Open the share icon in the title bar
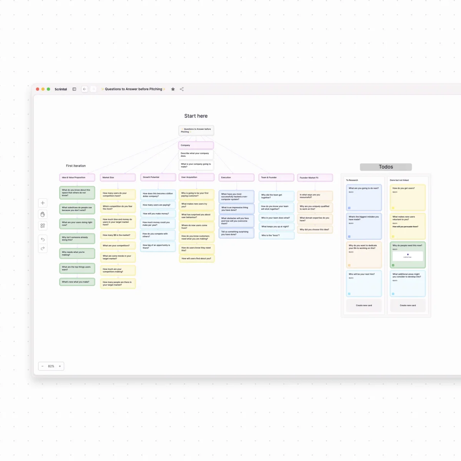This screenshot has height=461, width=461. (182, 89)
